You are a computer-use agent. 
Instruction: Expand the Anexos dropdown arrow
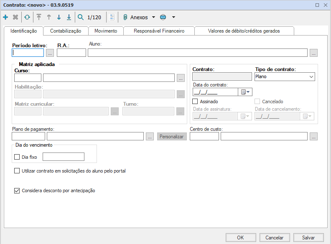(153, 18)
